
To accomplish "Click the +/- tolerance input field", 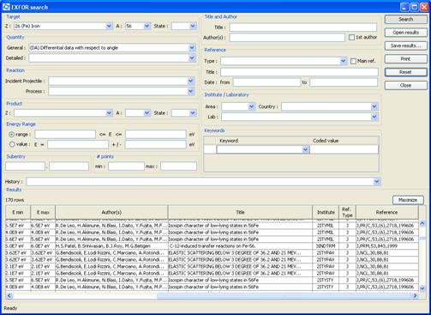I will [156, 144].
